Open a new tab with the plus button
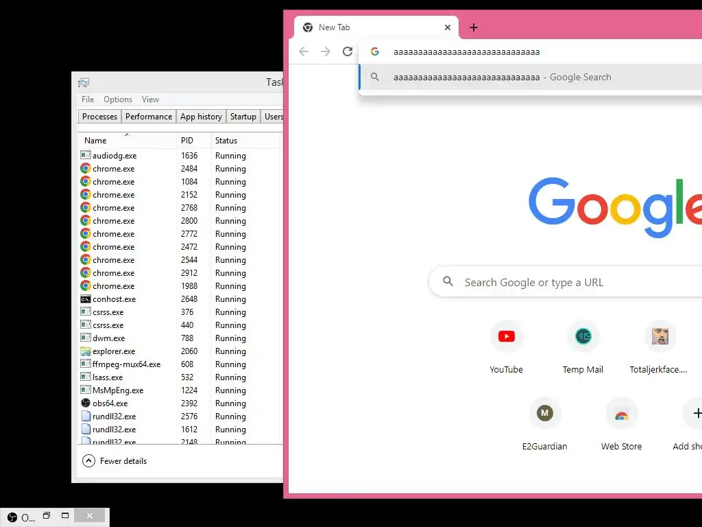702x527 pixels. 474,27
